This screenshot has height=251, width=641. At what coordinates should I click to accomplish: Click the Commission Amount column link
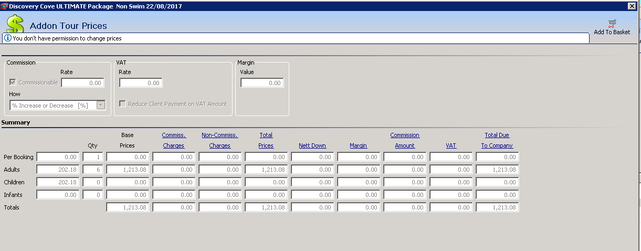click(x=405, y=140)
